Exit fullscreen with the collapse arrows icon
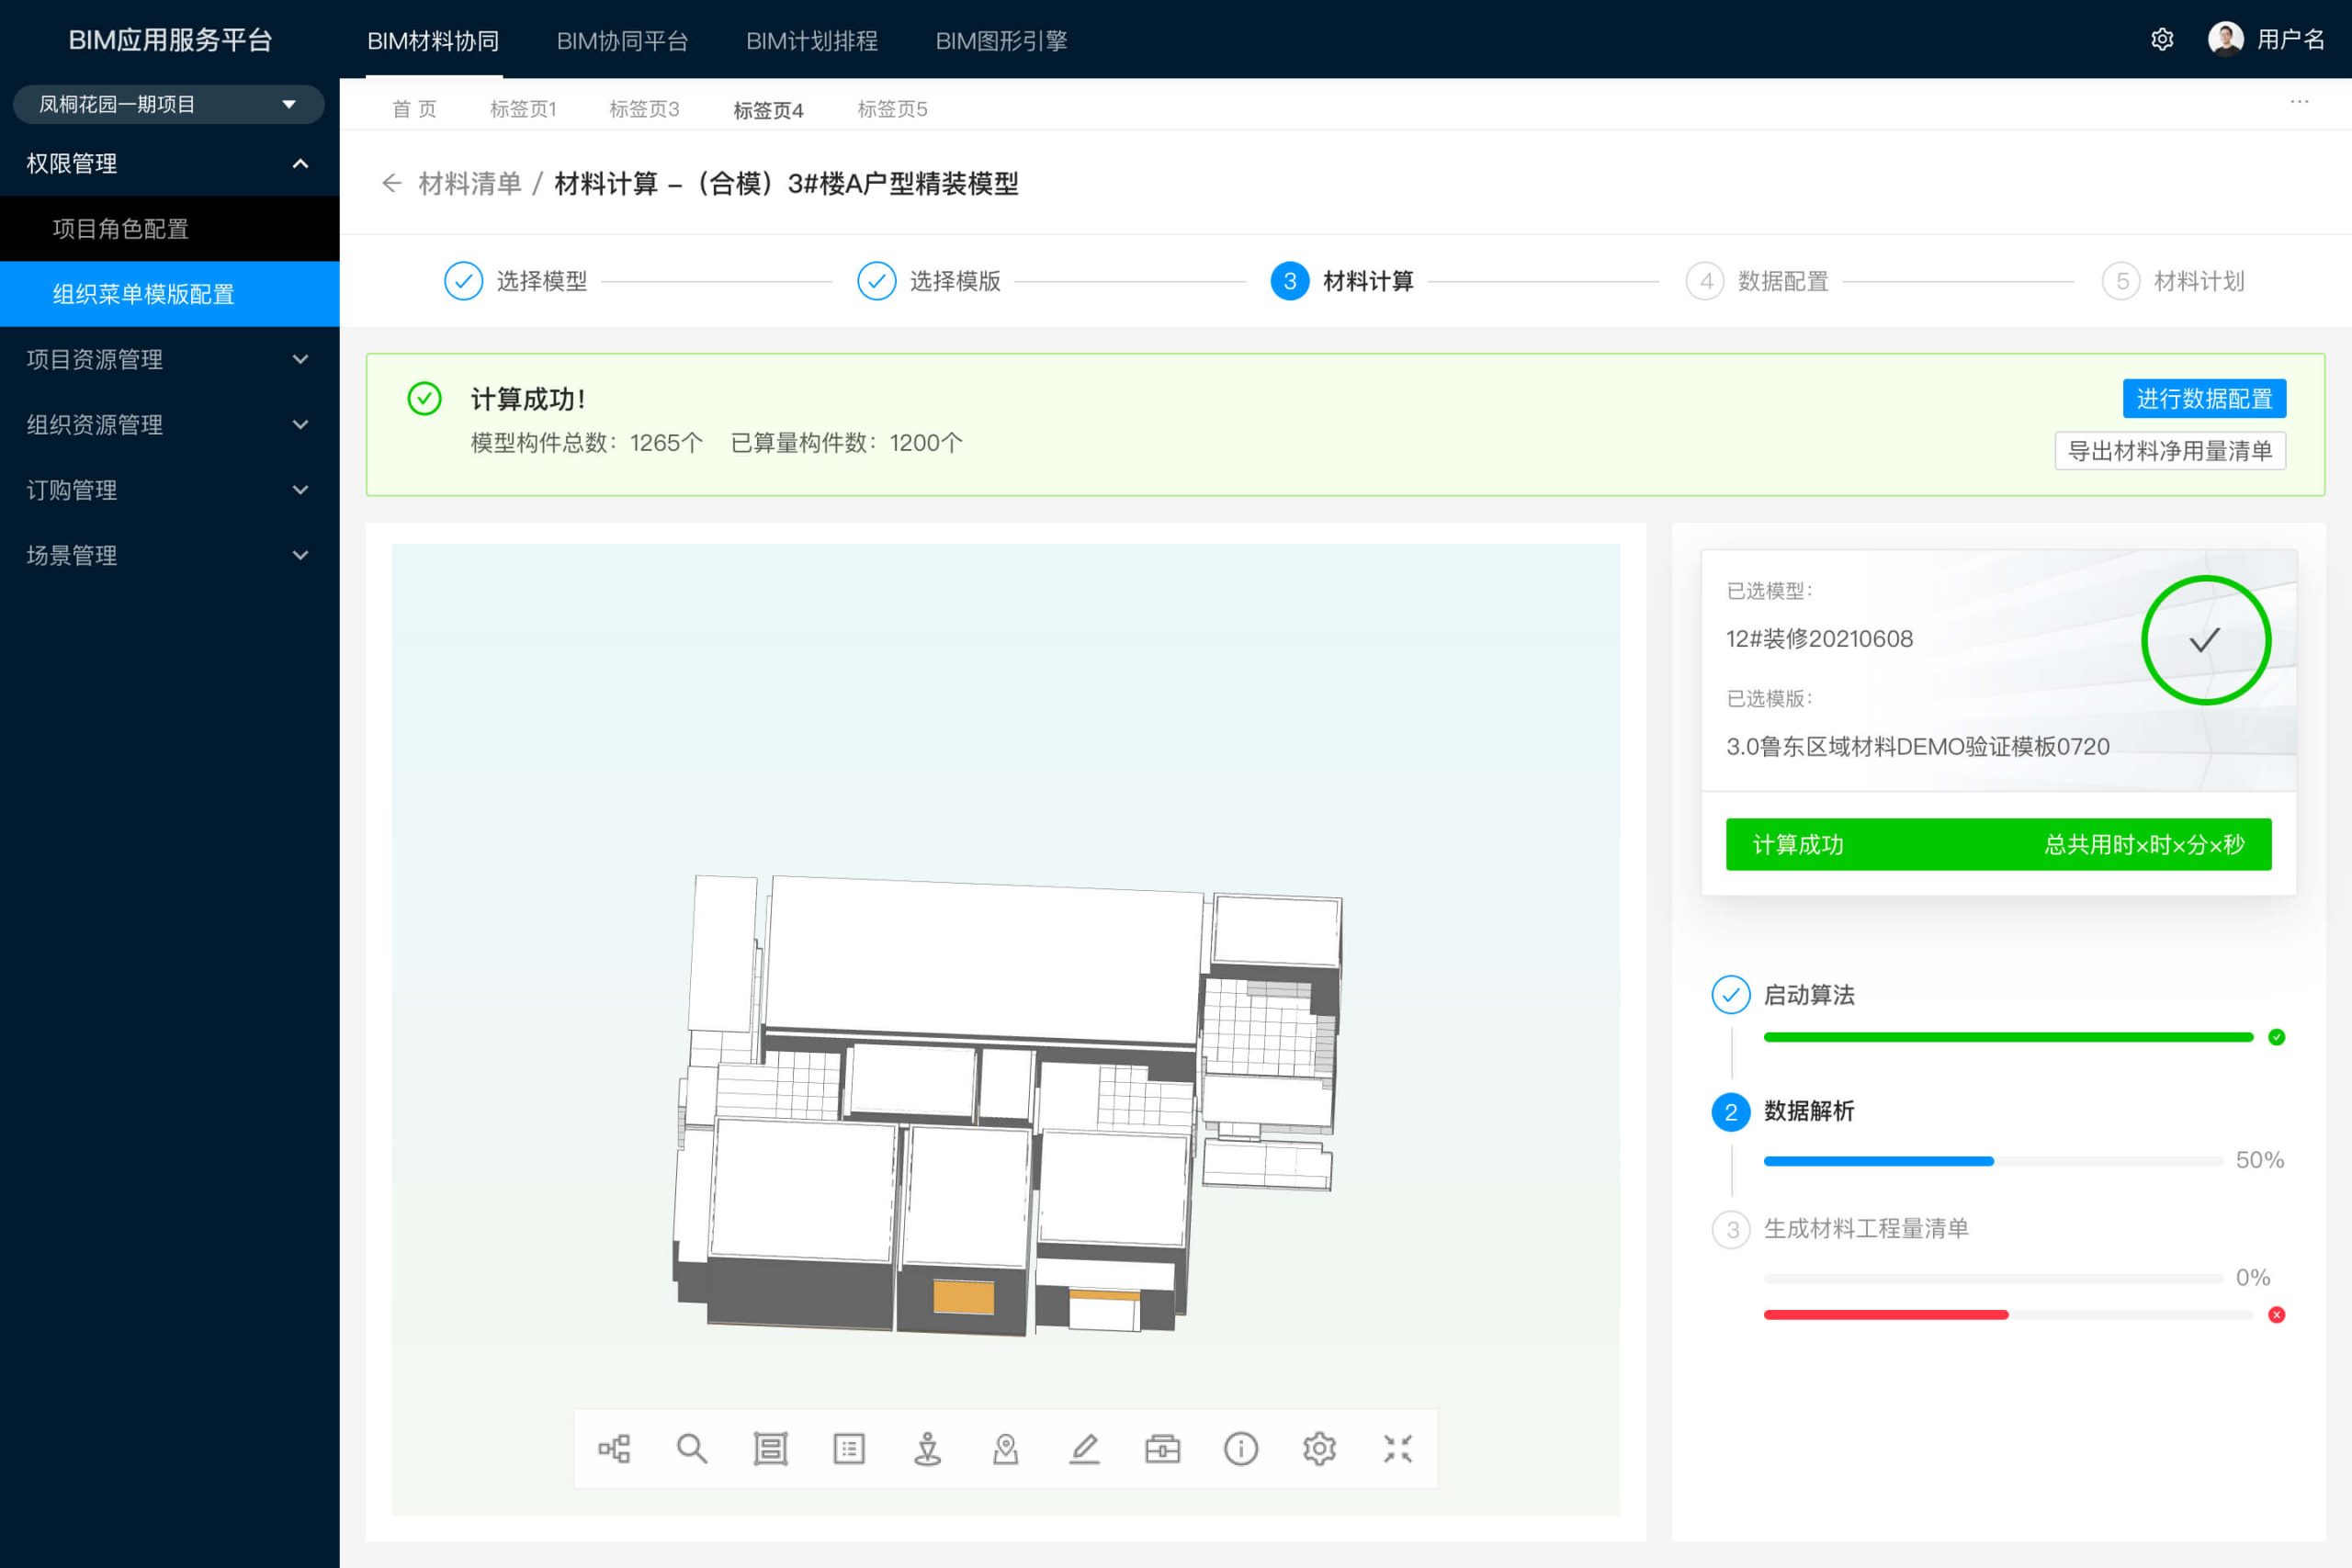2352x1568 pixels. pyautogui.click(x=1397, y=1448)
